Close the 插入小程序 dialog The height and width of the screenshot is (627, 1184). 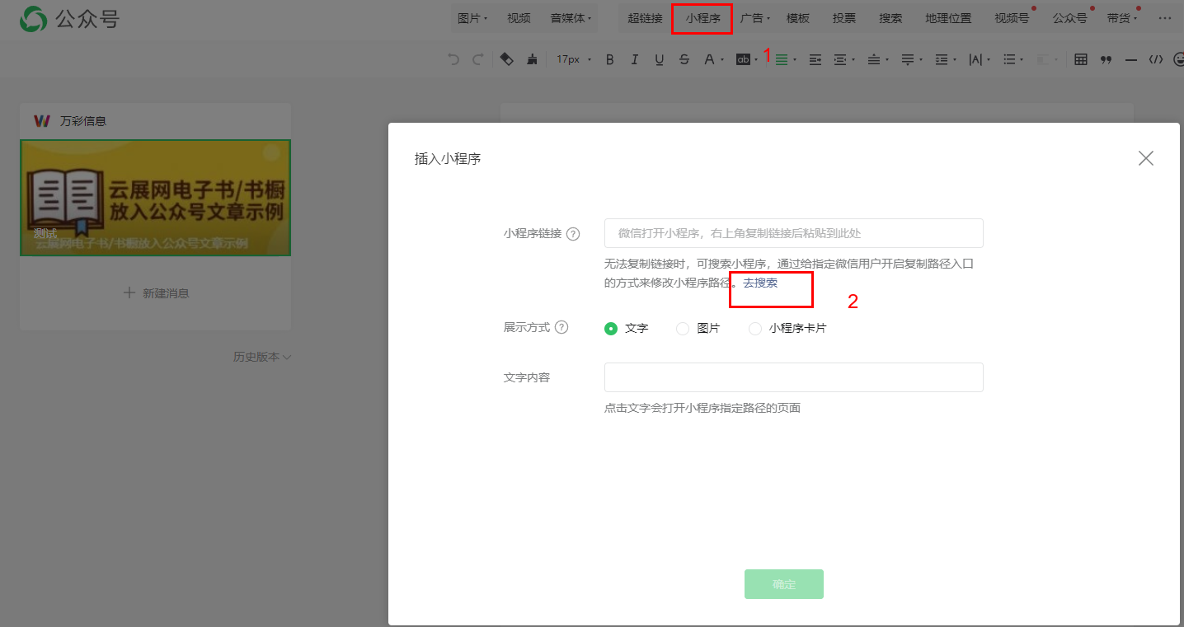tap(1145, 158)
